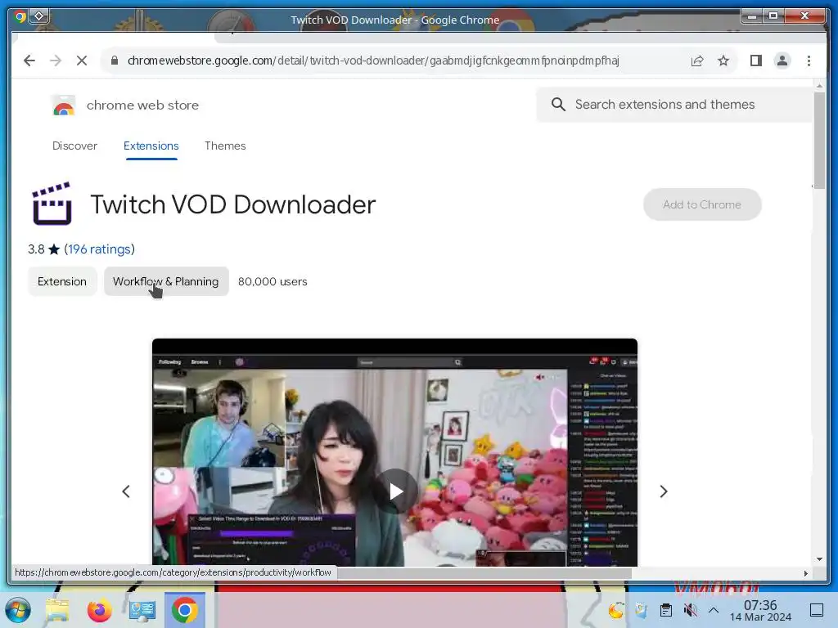The width and height of the screenshot is (838, 628).
Task: Click the '80,000 users' text
Action: tap(273, 281)
